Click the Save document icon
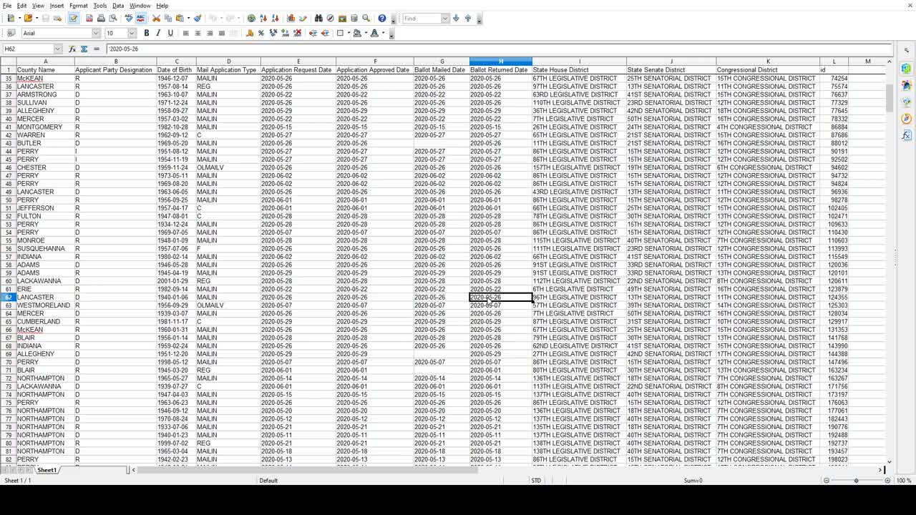Image resolution: width=916 pixels, height=515 pixels. 45,18
